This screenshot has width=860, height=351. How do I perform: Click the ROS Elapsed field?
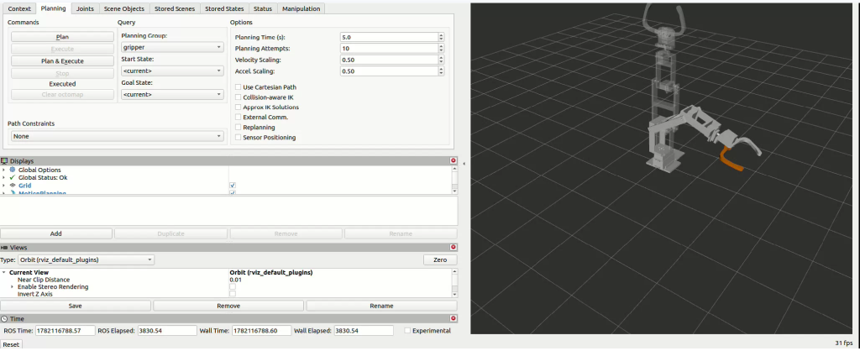[x=166, y=331]
